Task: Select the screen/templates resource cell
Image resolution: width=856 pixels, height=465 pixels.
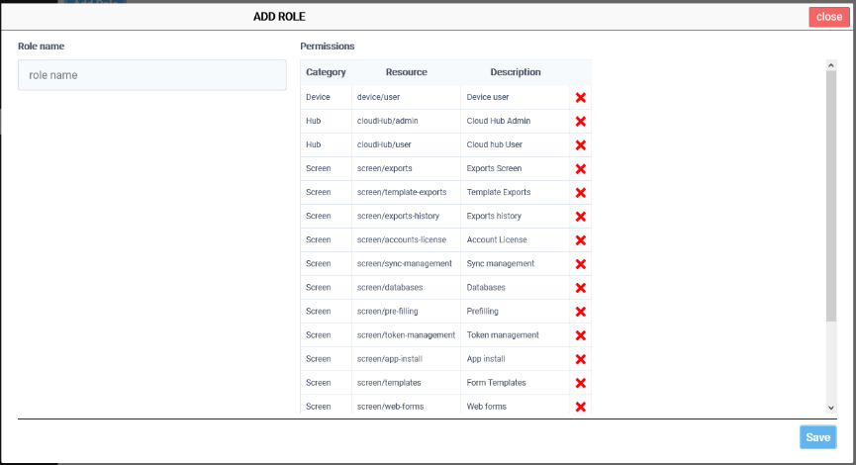Action: click(406, 383)
